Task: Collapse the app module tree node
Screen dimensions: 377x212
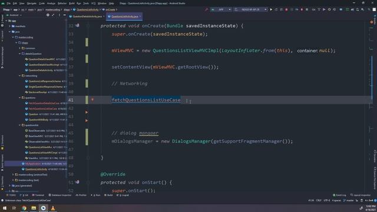Action: 6,21
